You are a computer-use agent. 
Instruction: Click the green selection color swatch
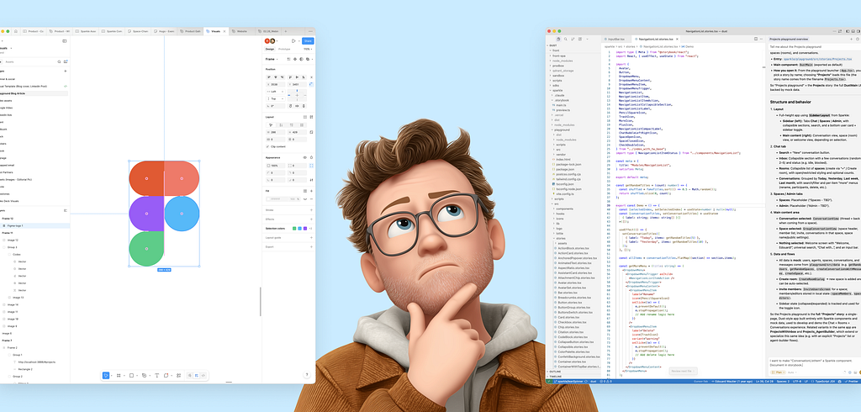[x=293, y=228]
